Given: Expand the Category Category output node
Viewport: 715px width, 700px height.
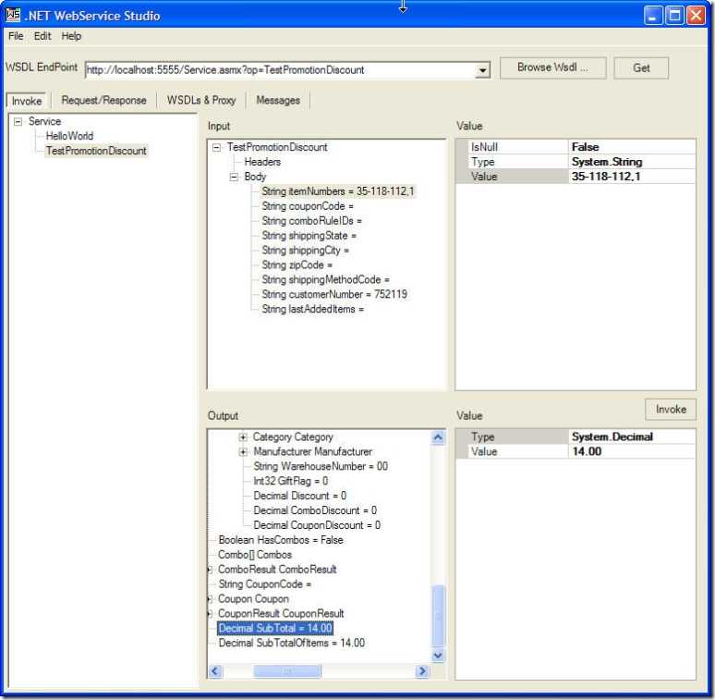Looking at the screenshot, I should [x=243, y=437].
